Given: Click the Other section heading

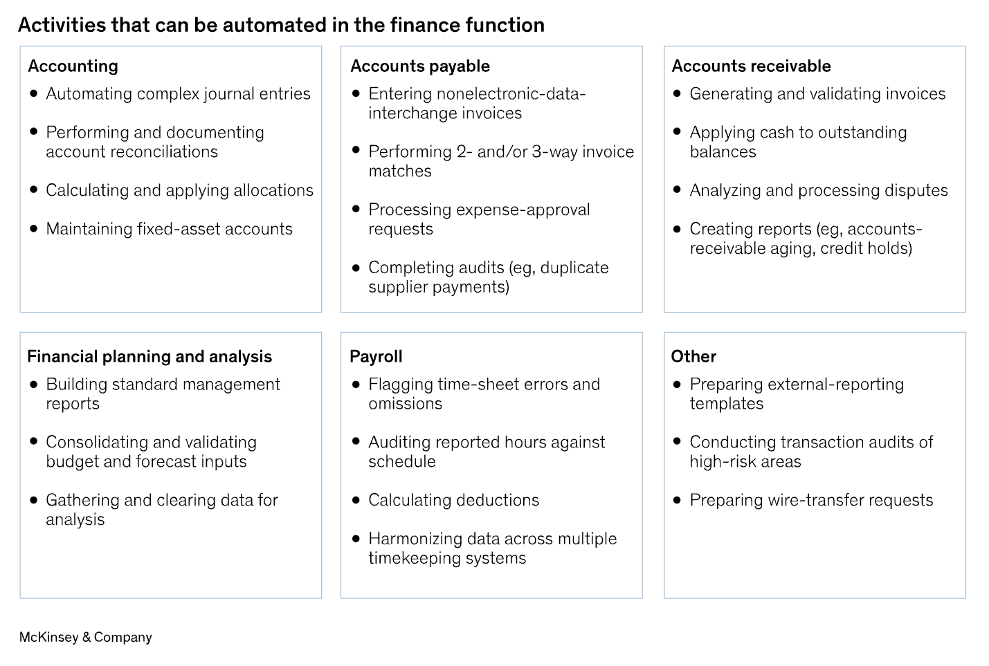Looking at the screenshot, I should tap(693, 357).
